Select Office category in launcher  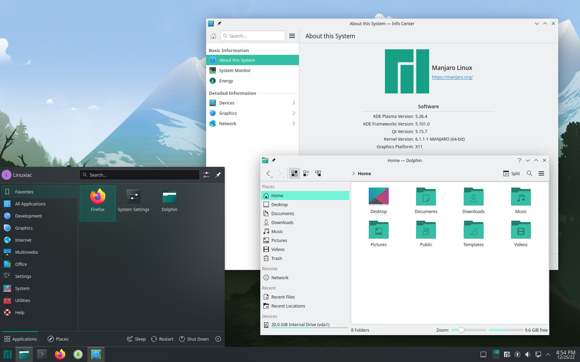tap(39, 264)
